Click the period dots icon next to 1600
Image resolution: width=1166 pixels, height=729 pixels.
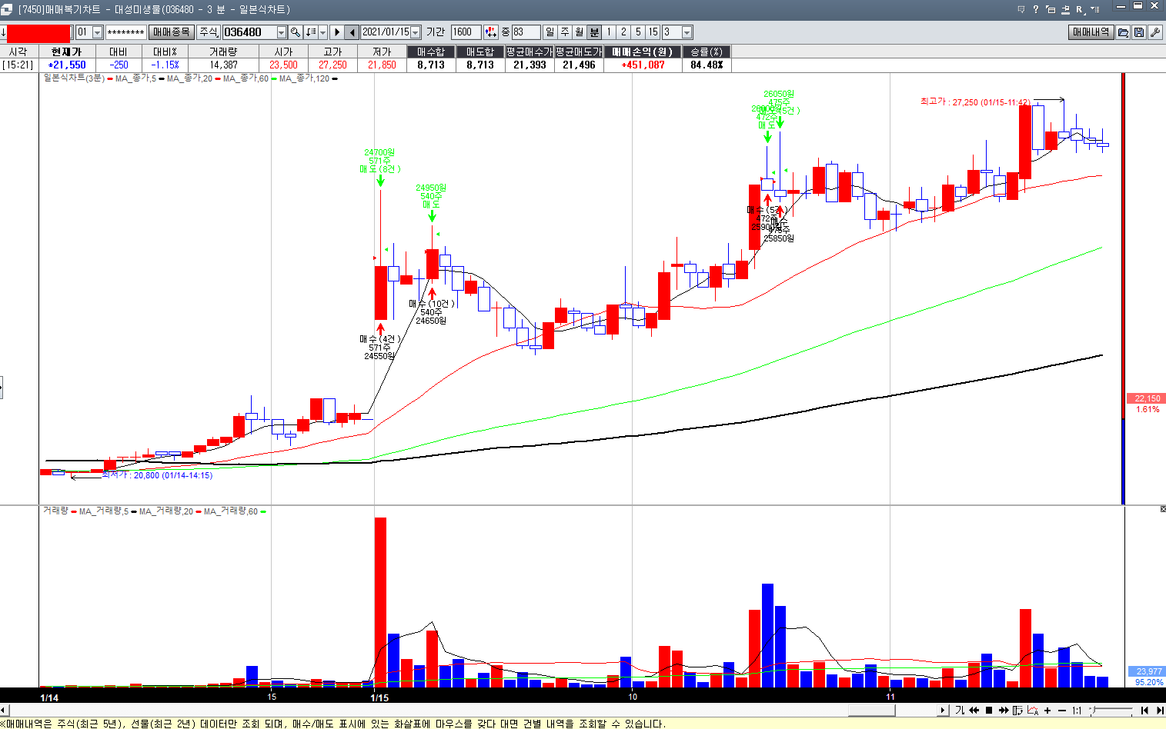pyautogui.click(x=490, y=32)
